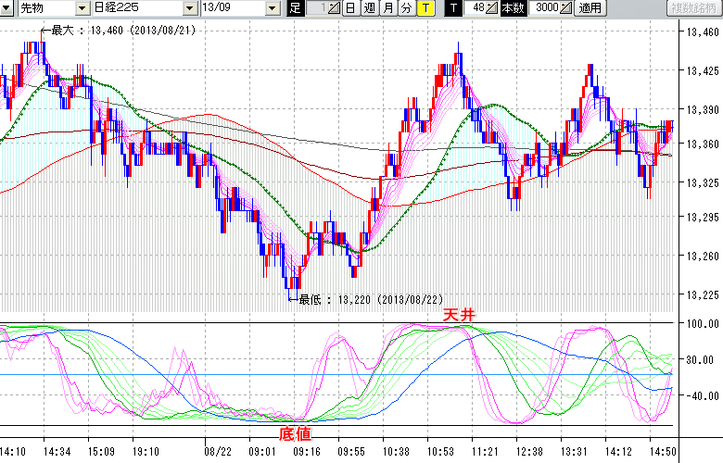723x463 pixels.
Task: Click the black 本数 label
Action: (513, 8)
